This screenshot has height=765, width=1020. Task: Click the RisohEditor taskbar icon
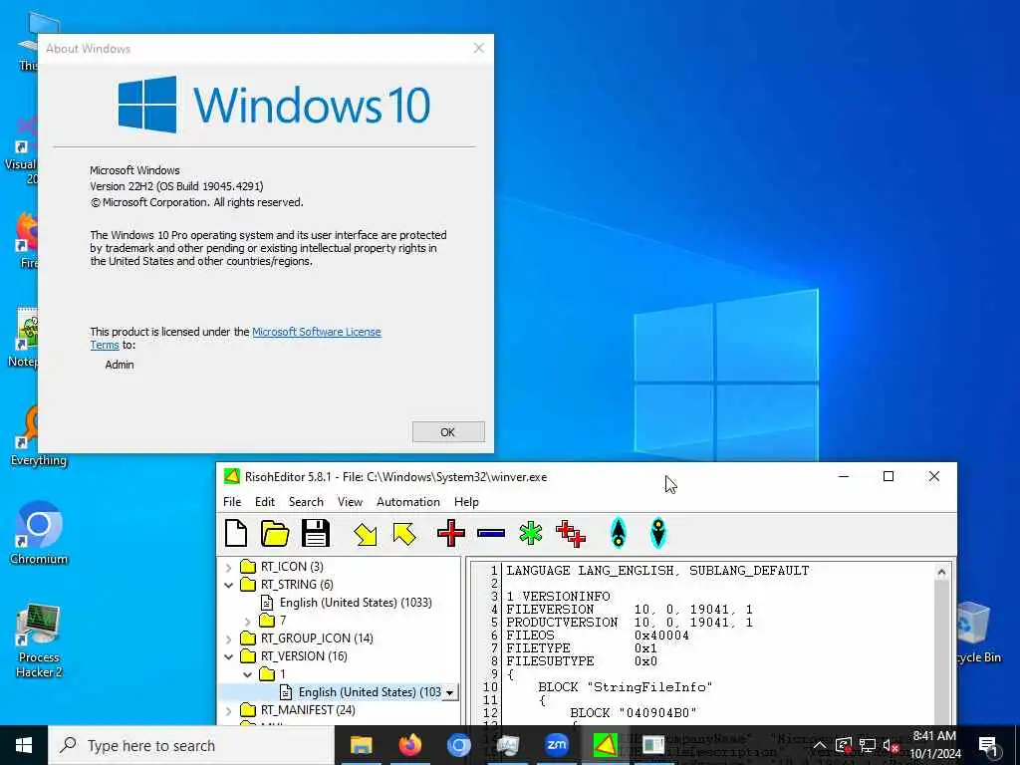pyautogui.click(x=605, y=745)
